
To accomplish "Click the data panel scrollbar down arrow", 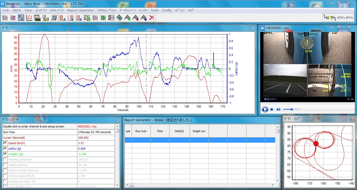I will tap(117, 185).
